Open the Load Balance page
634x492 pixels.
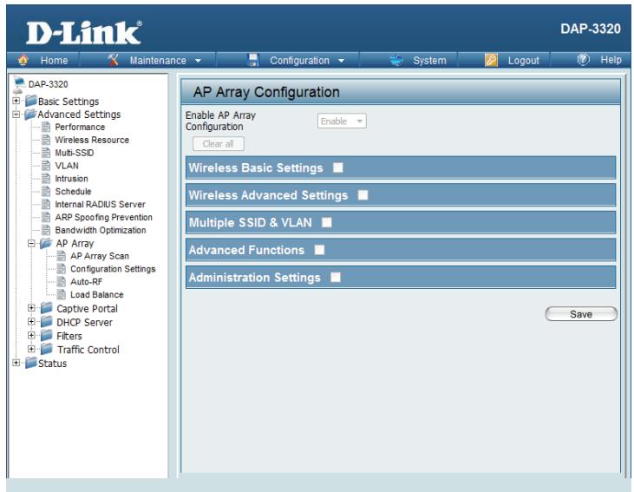point(97,294)
